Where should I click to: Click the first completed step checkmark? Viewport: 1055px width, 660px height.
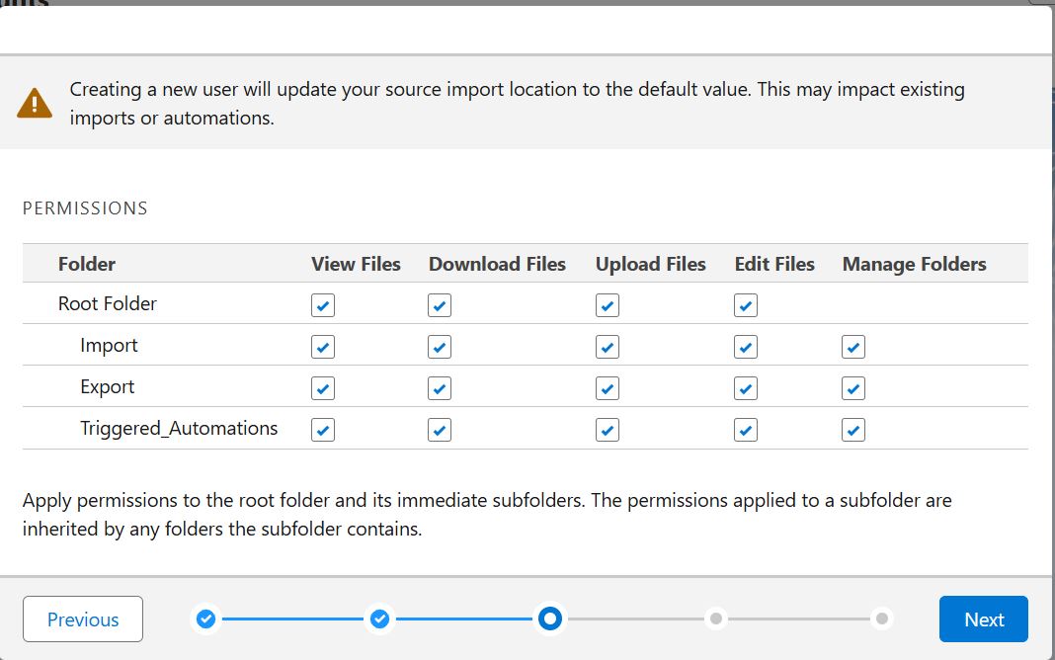click(x=205, y=619)
